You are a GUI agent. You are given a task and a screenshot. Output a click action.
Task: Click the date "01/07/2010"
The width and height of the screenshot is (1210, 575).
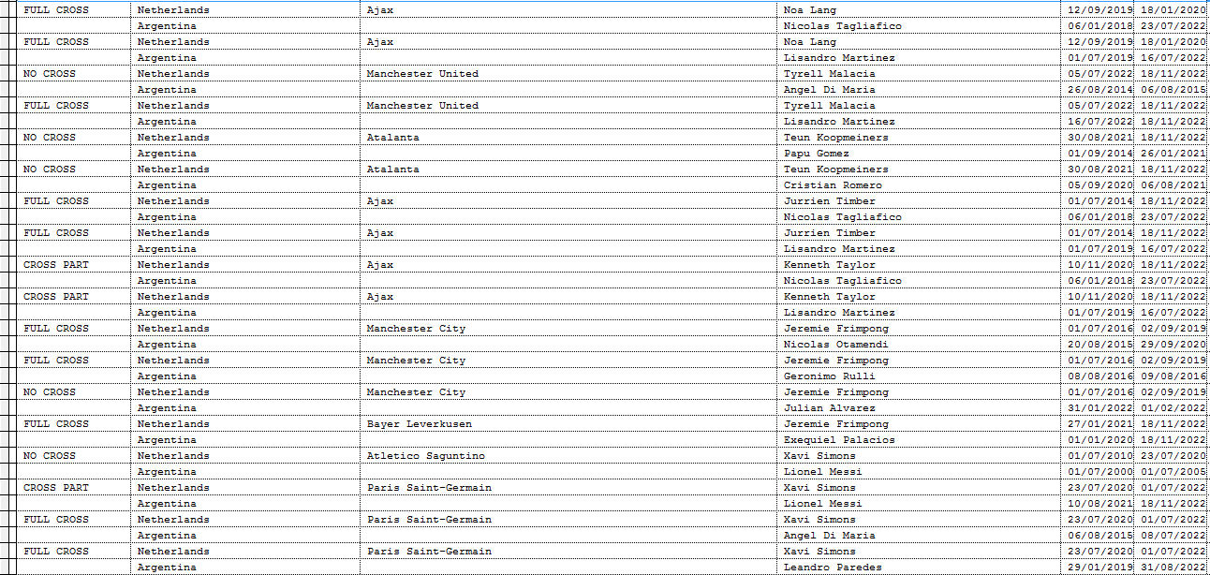(1100, 456)
